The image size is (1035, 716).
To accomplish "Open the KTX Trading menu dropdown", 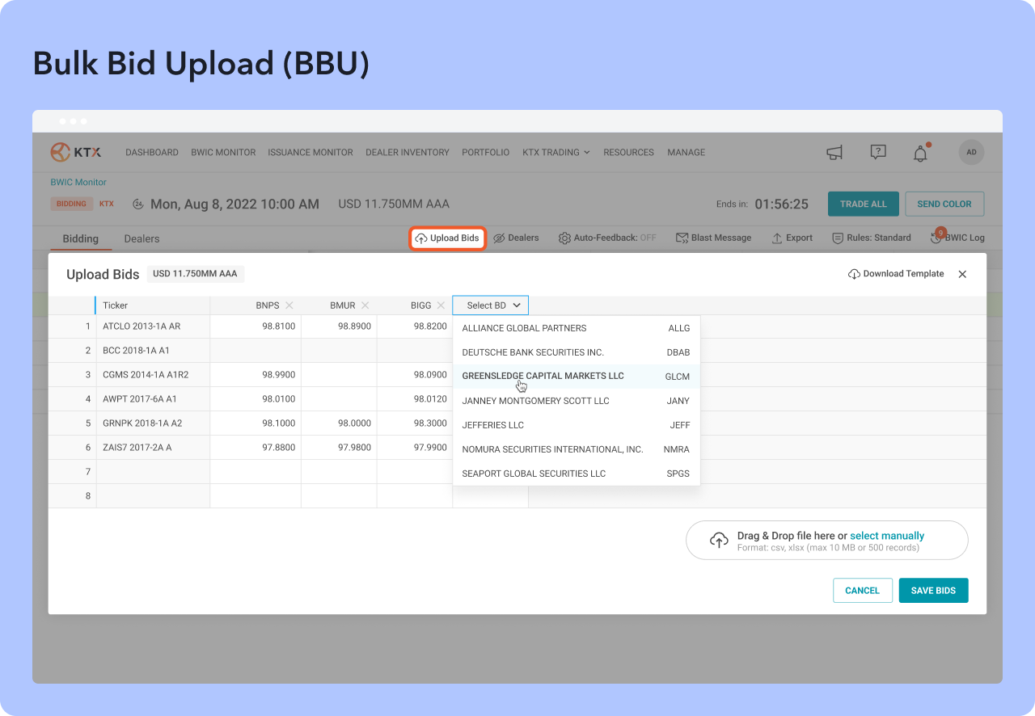I will pyautogui.click(x=556, y=153).
